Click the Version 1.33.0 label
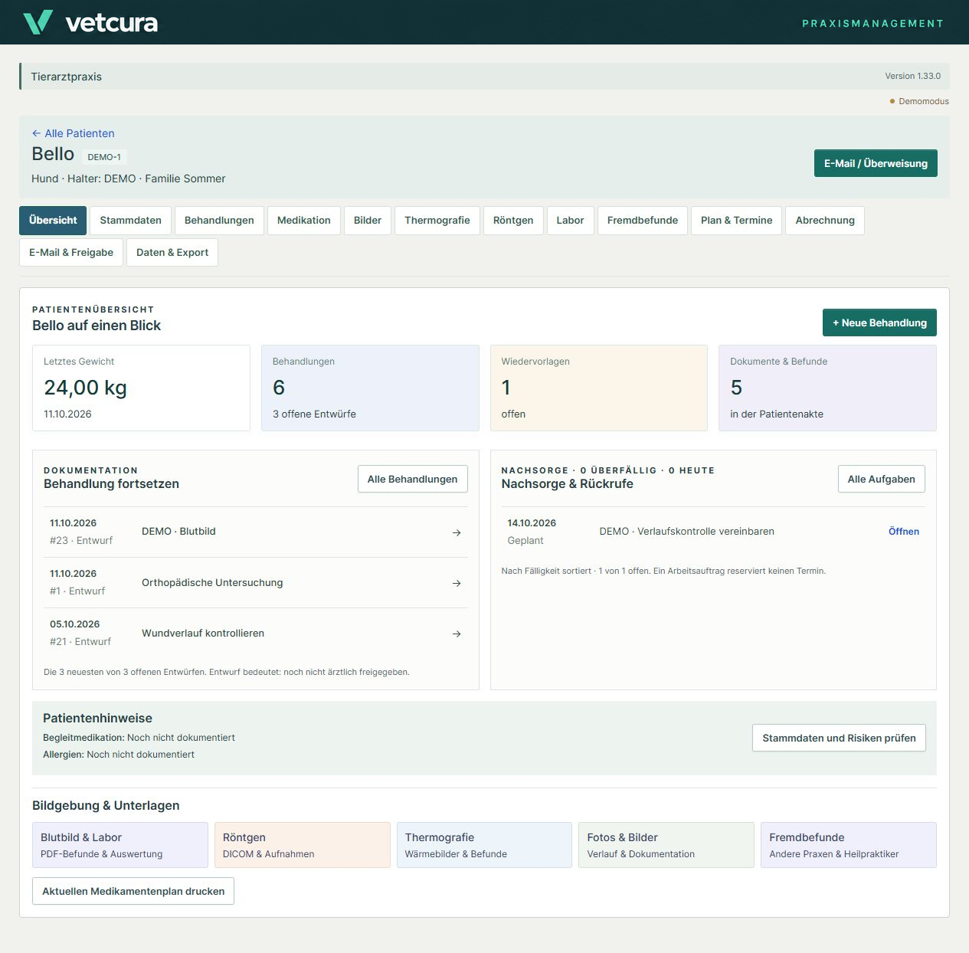The image size is (969, 953). pos(912,76)
